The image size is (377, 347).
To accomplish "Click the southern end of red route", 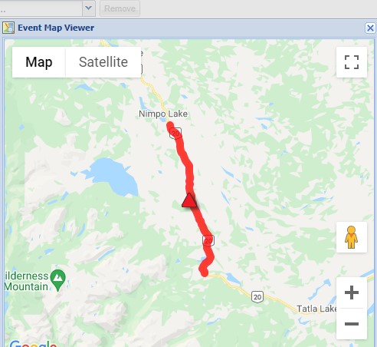I will tap(205, 273).
